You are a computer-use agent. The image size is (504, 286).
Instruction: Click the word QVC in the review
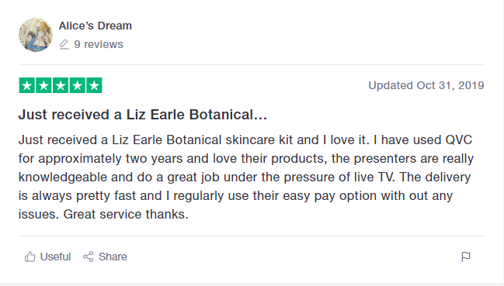point(458,140)
